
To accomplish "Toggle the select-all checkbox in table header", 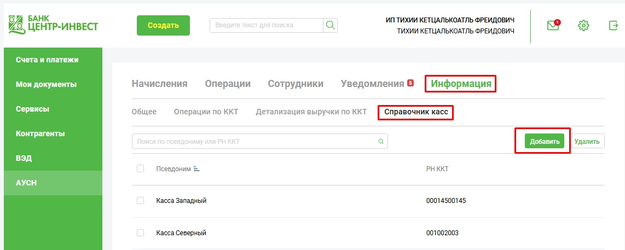I will coord(140,168).
